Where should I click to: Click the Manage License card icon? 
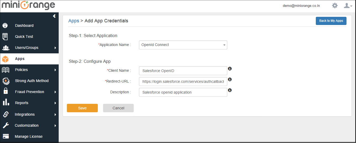(x=6, y=136)
